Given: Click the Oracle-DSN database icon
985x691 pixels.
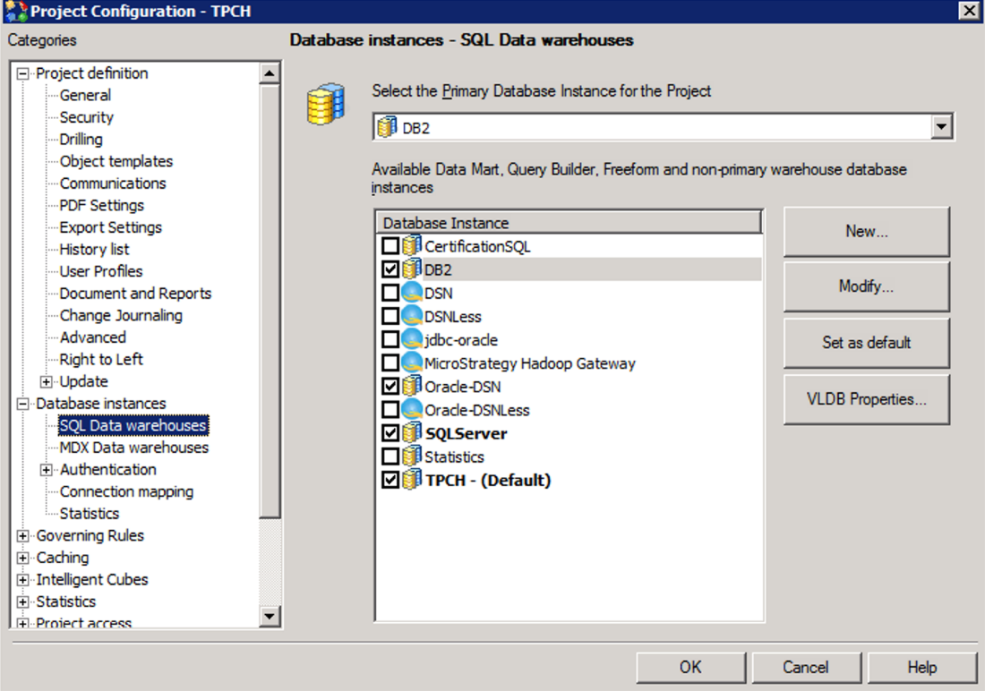Looking at the screenshot, I should [x=412, y=386].
